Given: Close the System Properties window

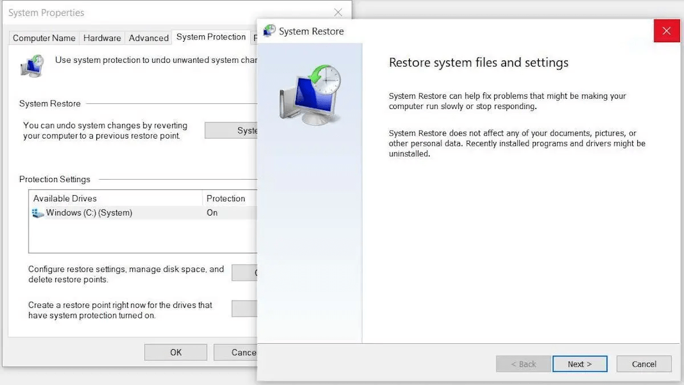Looking at the screenshot, I should pos(338,13).
